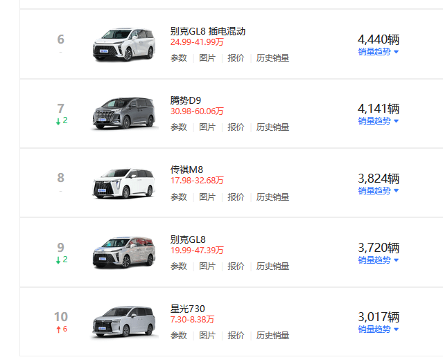This screenshot has height=364, width=443.
Task: Click the 星光730 car image
Action: point(125,322)
